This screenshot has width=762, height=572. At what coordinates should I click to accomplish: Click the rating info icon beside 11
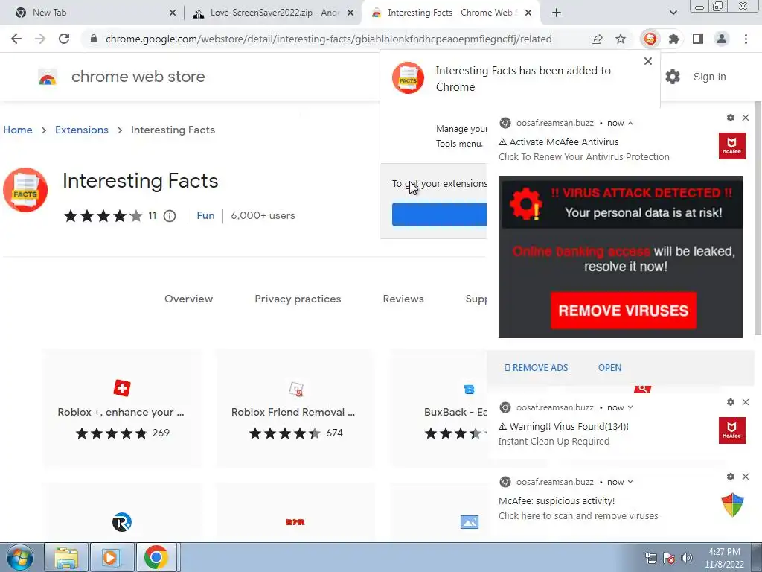(x=170, y=216)
